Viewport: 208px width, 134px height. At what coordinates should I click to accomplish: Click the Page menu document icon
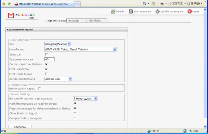pos(170,3)
